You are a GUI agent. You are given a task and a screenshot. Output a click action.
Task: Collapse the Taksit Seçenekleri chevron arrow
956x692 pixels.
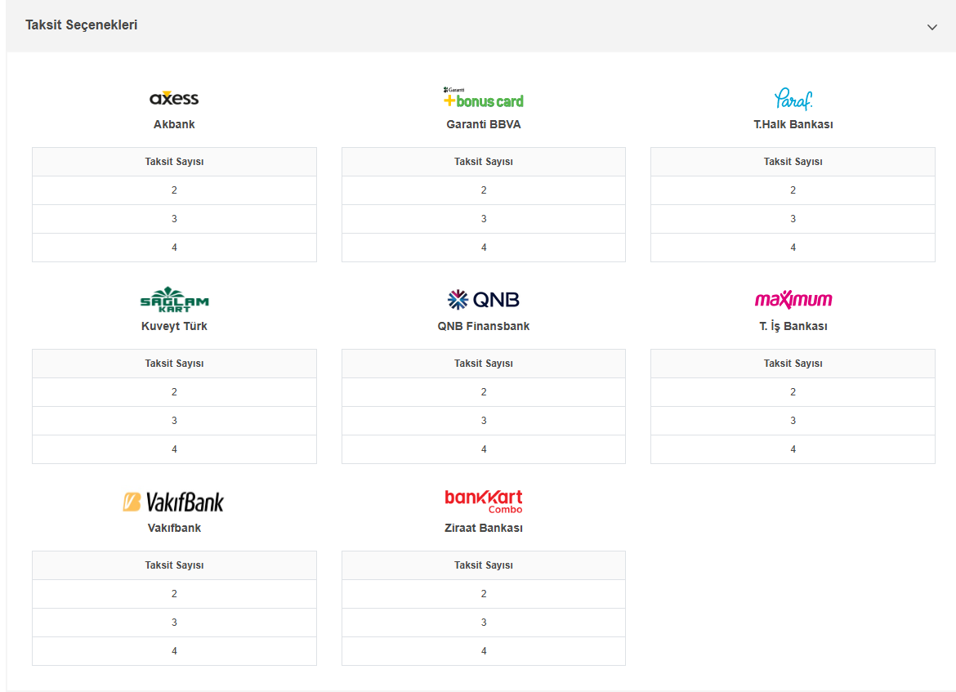931,27
